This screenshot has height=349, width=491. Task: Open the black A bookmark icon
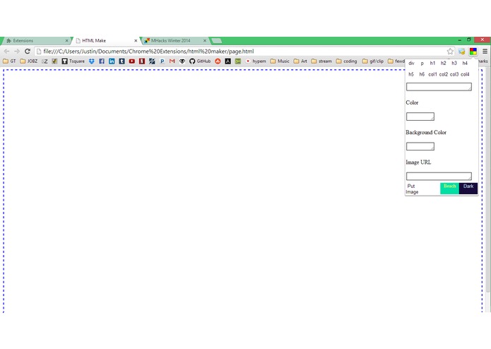pos(227,61)
